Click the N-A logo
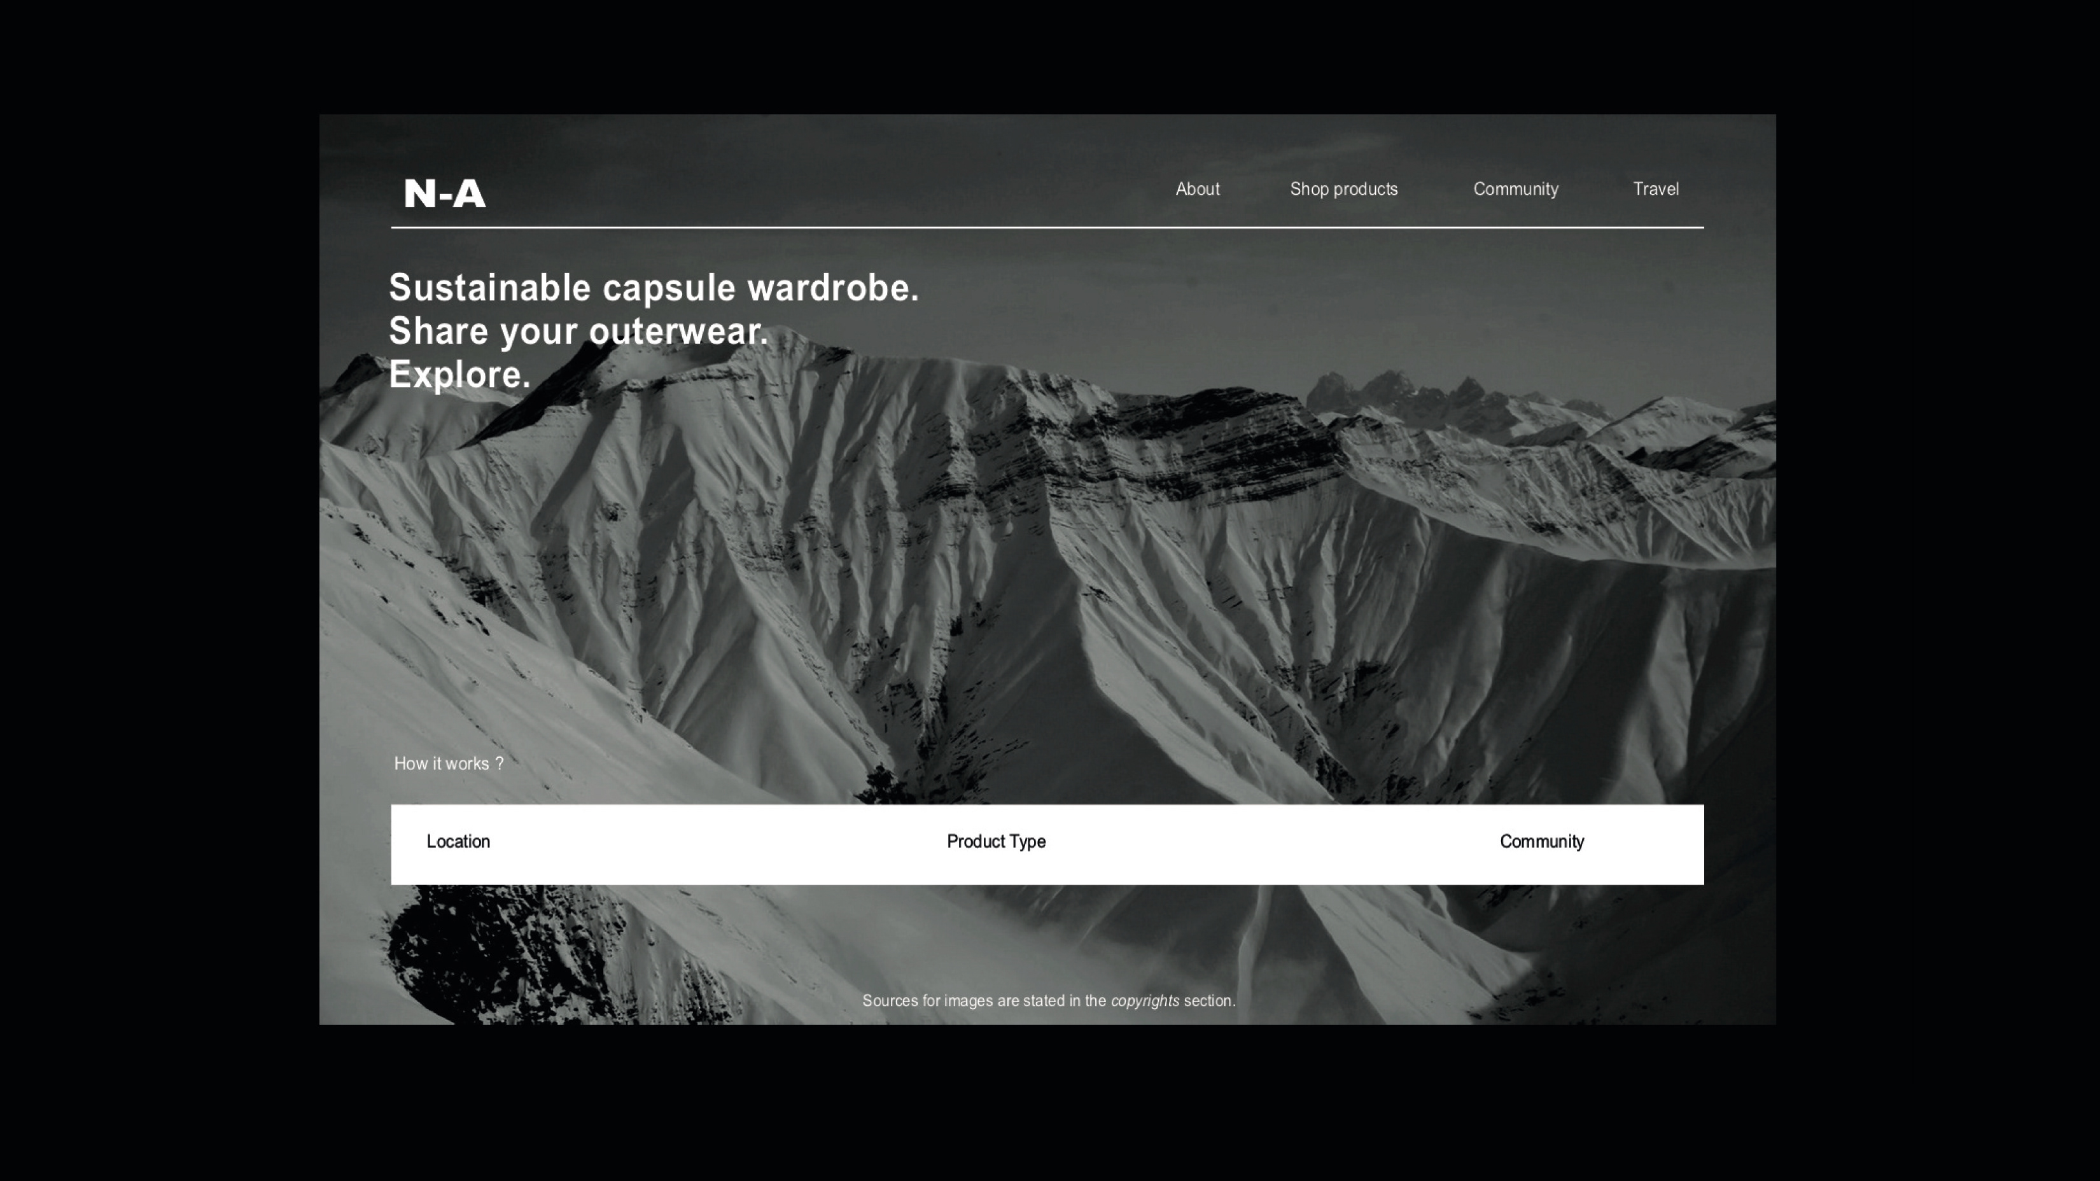The height and width of the screenshot is (1181, 2100). click(445, 194)
